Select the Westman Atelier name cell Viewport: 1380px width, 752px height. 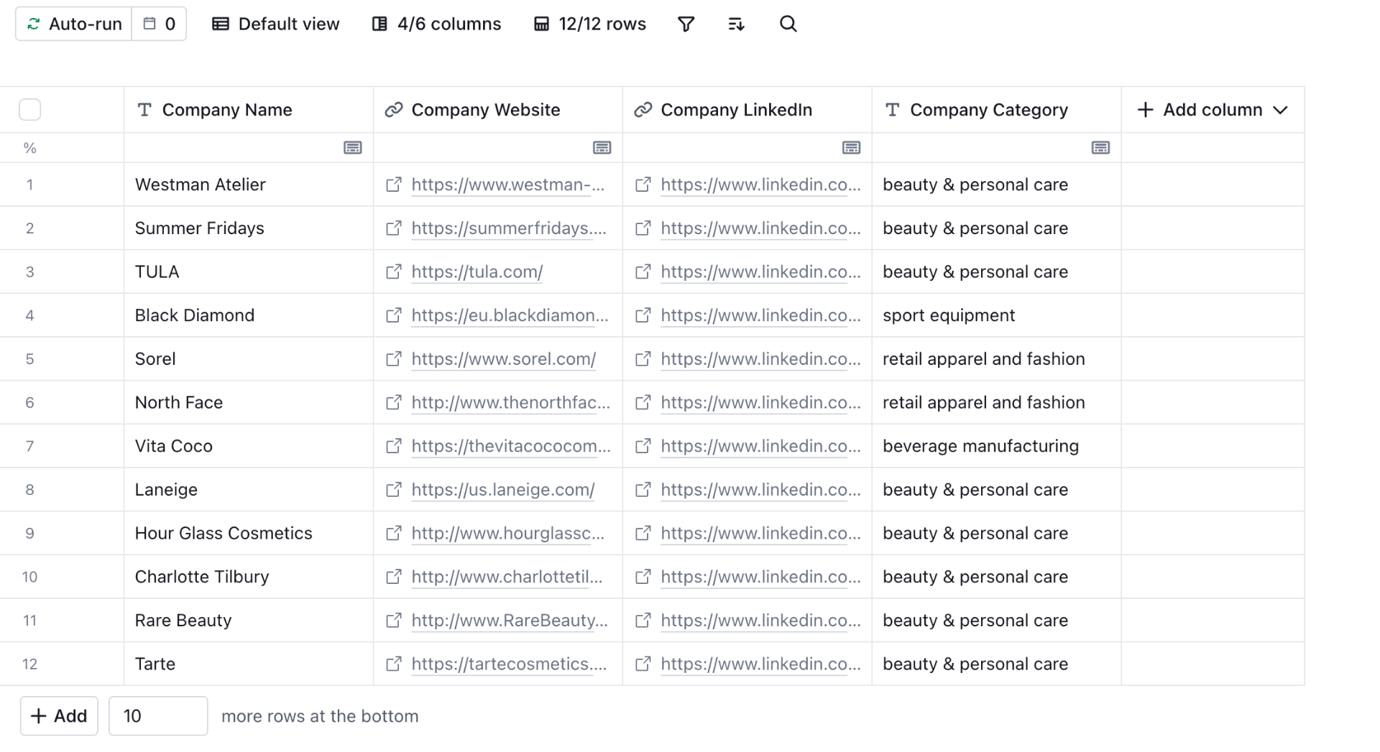coord(249,185)
